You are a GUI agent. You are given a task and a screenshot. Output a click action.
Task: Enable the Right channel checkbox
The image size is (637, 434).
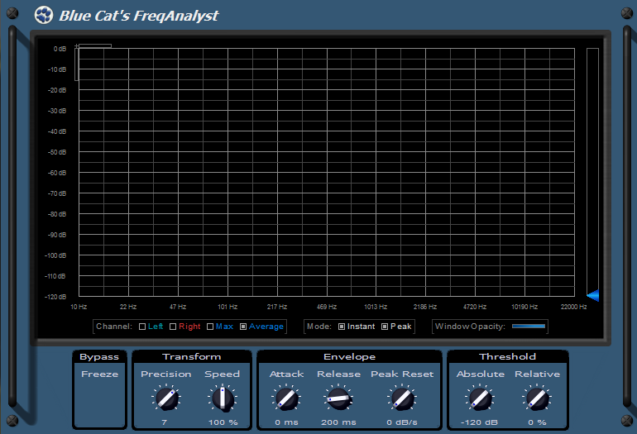173,327
